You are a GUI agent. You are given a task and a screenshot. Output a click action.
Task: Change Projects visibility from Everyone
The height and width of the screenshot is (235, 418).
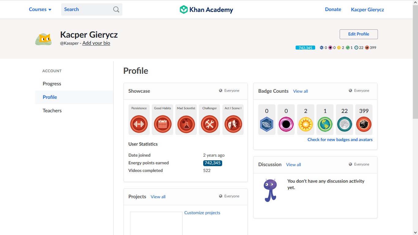[229, 196]
